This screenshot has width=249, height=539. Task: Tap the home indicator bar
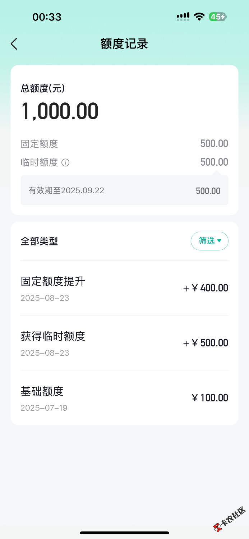click(124, 533)
